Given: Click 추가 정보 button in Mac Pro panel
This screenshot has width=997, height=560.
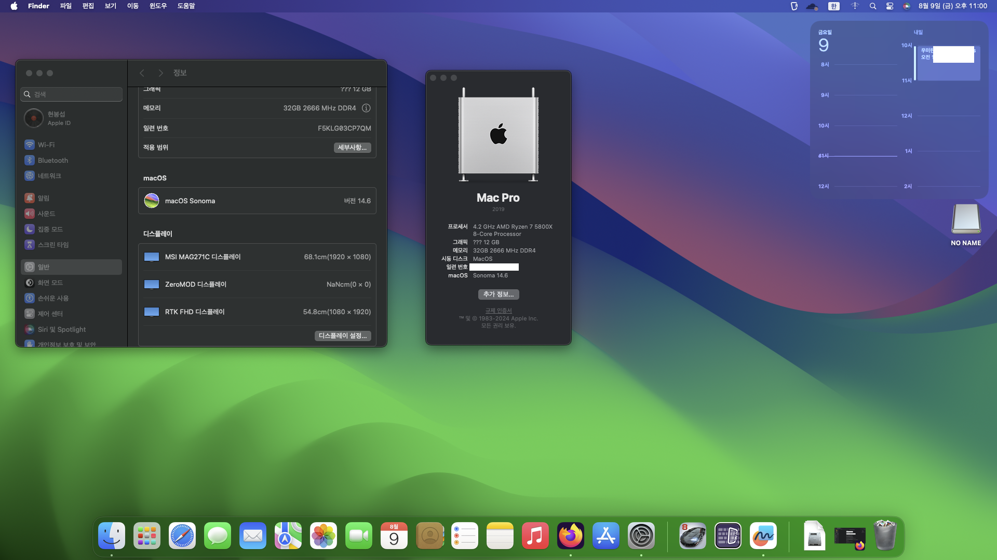Looking at the screenshot, I should pyautogui.click(x=498, y=294).
